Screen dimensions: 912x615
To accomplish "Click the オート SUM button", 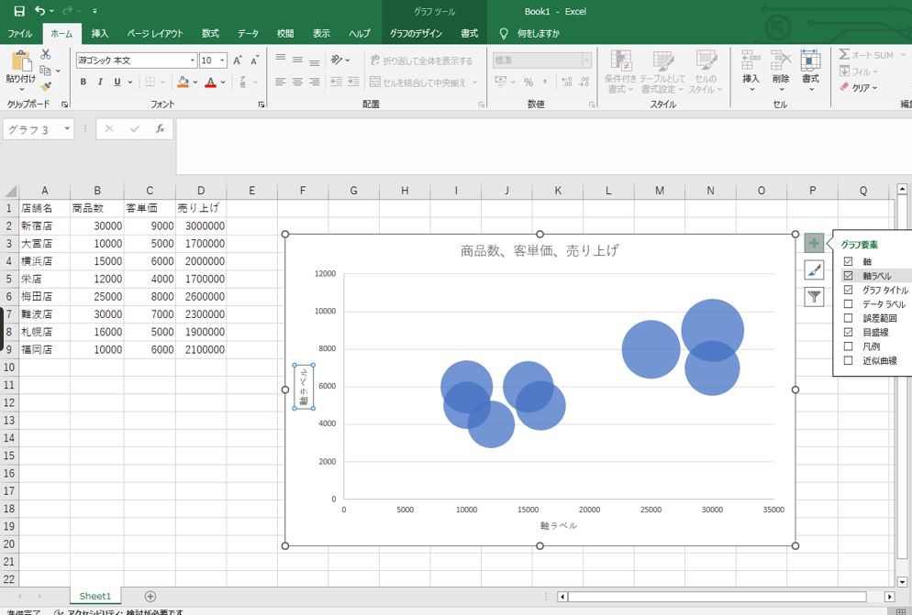I will [867, 55].
